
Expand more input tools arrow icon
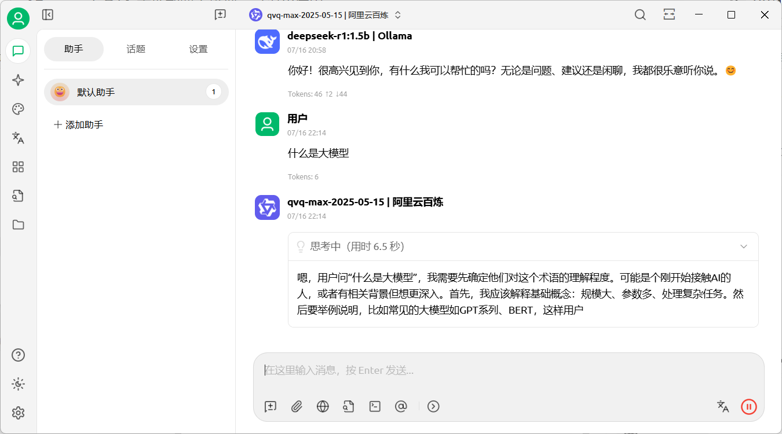click(433, 406)
